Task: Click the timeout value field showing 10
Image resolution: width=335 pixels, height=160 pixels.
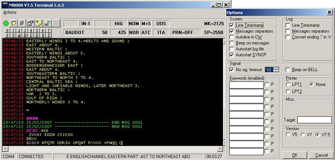Action: pos(269,70)
